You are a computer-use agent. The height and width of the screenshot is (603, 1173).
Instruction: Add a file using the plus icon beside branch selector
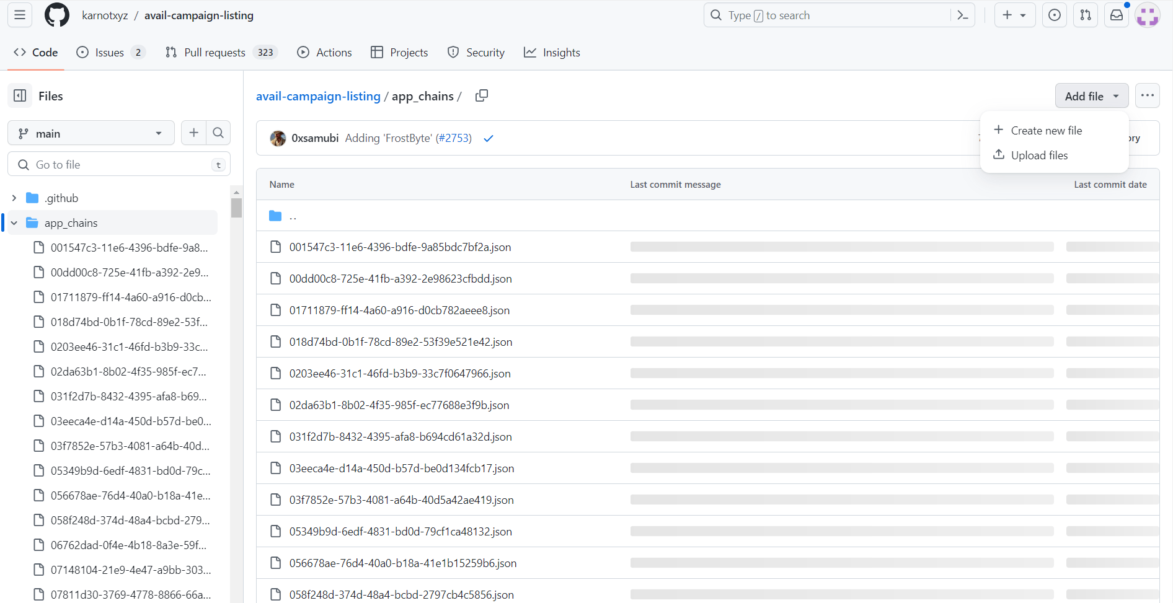coord(194,133)
